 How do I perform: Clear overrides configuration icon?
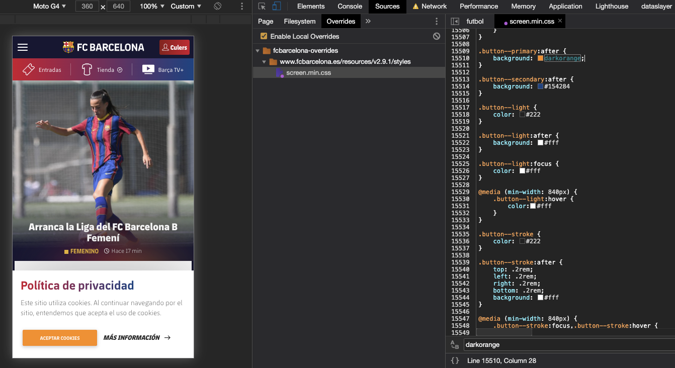(x=437, y=36)
